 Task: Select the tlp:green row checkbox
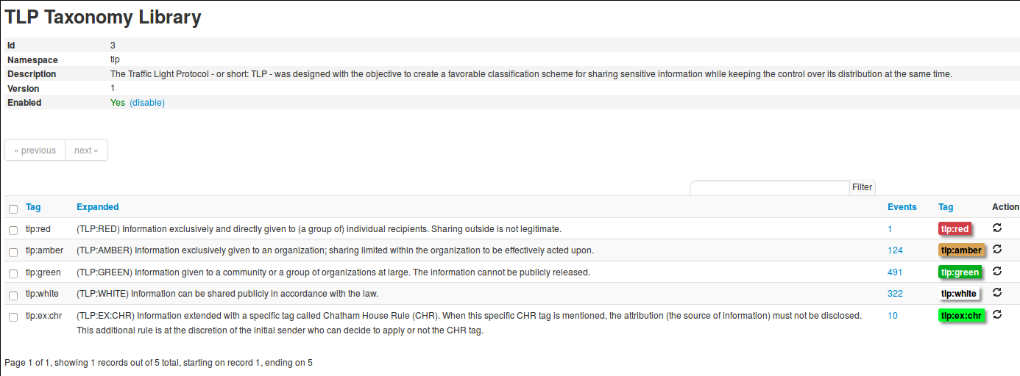(x=13, y=274)
